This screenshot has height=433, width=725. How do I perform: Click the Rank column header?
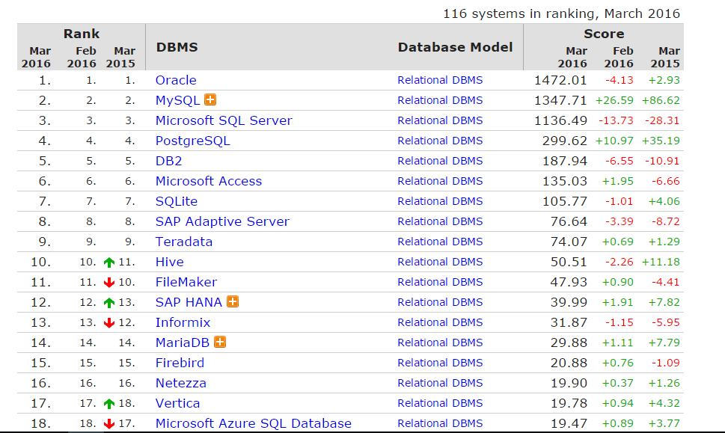point(82,34)
